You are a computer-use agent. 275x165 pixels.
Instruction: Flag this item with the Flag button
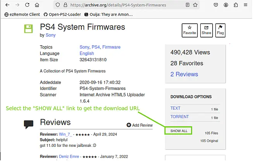[x=220, y=30]
